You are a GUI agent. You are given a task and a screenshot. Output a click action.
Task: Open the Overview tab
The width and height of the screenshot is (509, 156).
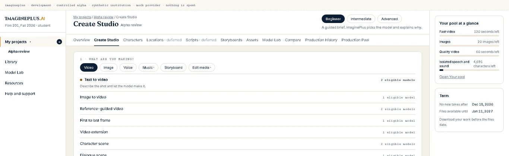82,40
